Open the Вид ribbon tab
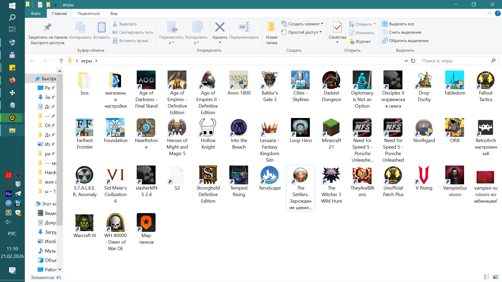 click(113, 14)
